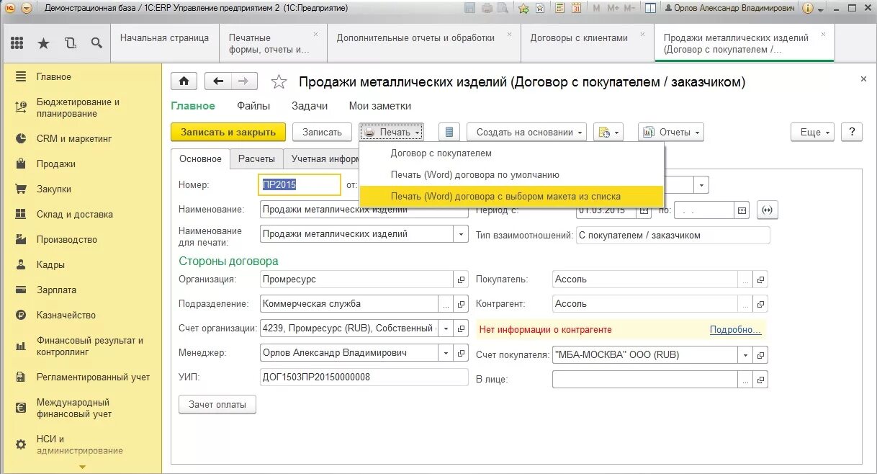The image size is (877, 474).
Task: Close the Дополнительные отчеты и обработки tab
Action: (x=509, y=34)
